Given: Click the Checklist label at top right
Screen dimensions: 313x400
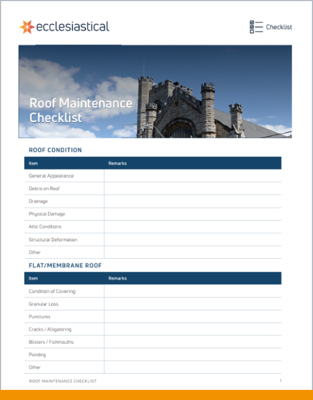Looking at the screenshot, I should pyautogui.click(x=279, y=27).
